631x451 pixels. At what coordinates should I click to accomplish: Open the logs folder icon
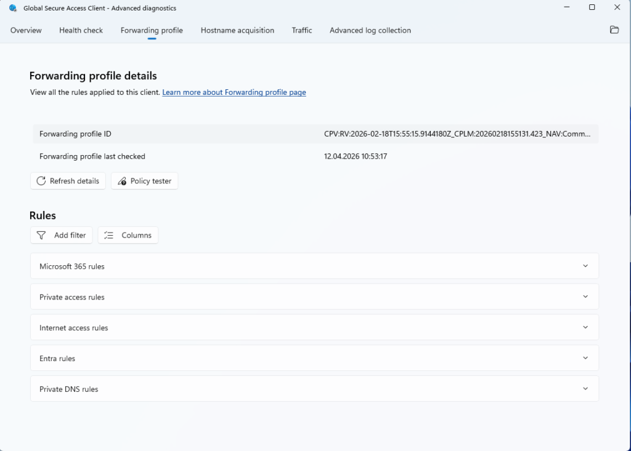pos(614,30)
